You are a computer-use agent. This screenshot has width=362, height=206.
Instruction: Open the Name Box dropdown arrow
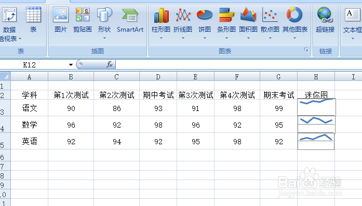pos(71,65)
